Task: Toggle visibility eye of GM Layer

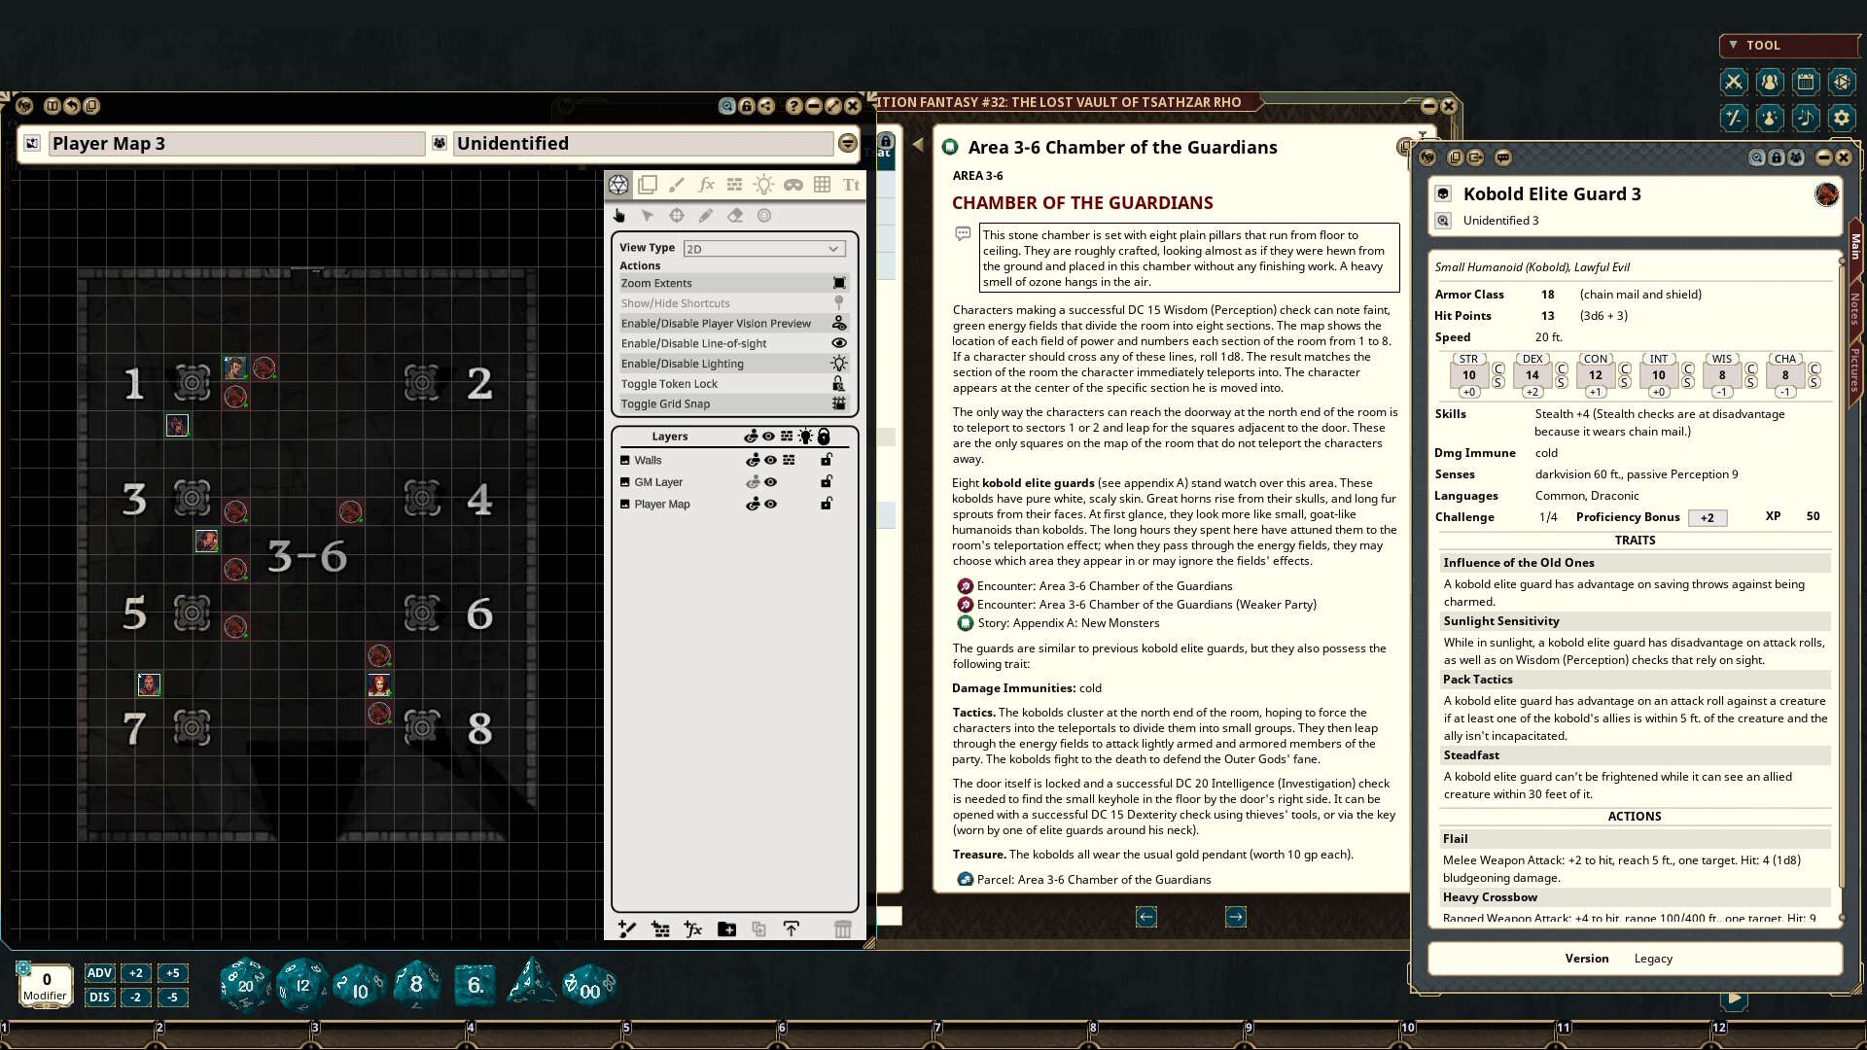Action: point(770,482)
